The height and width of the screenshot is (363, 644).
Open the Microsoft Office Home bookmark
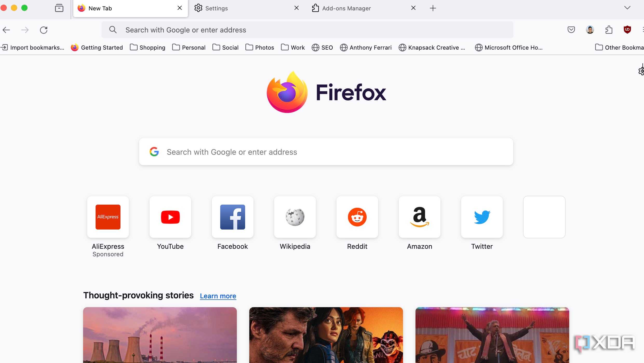coord(509,47)
